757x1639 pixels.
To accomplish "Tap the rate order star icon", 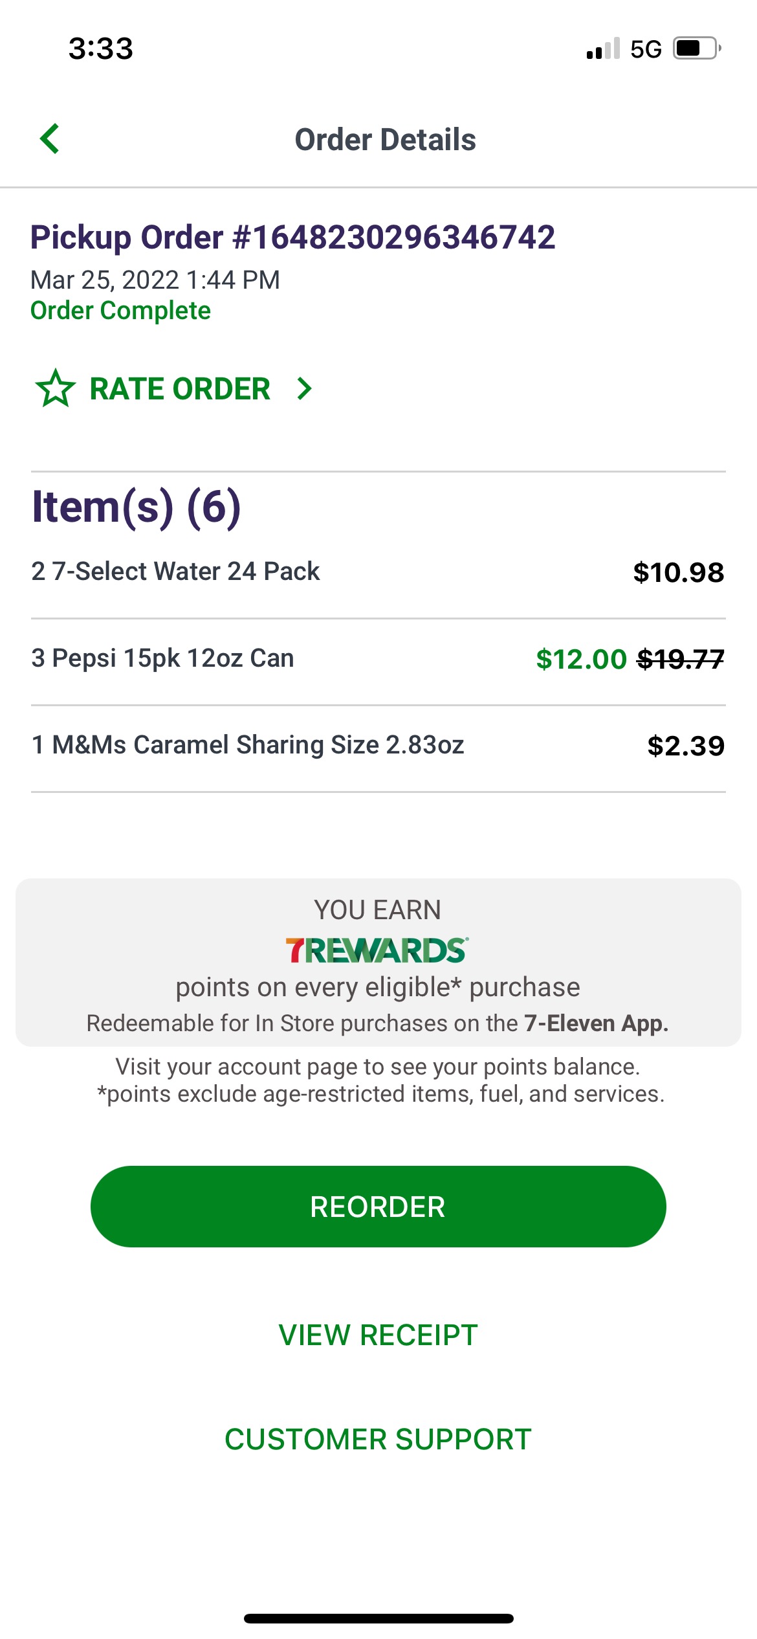I will [56, 388].
